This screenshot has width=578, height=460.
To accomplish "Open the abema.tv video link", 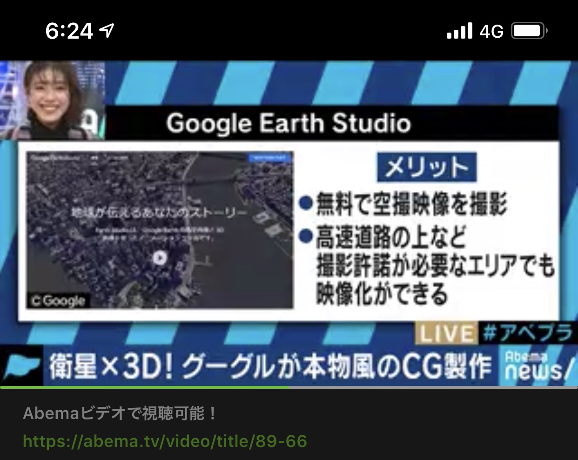I will pyautogui.click(x=165, y=441).
